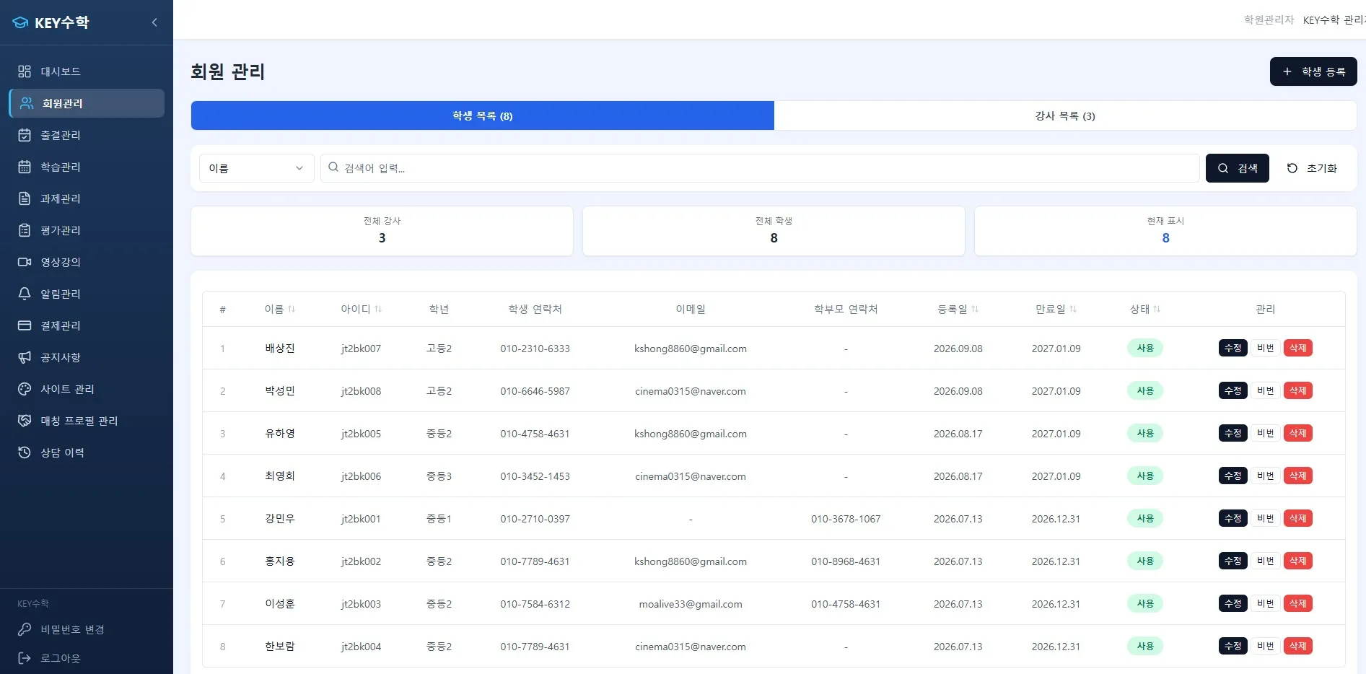Reset filters with the 초기화 button

[1312, 168]
